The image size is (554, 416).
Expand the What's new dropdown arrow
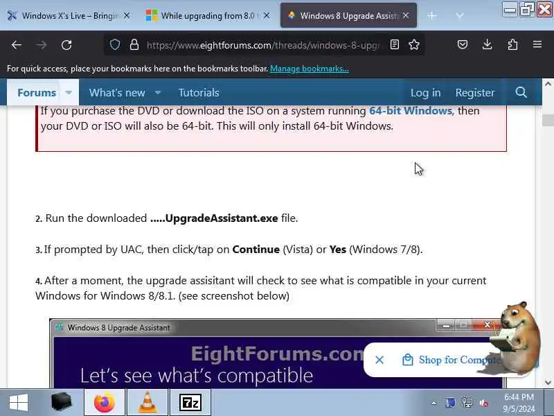158,93
